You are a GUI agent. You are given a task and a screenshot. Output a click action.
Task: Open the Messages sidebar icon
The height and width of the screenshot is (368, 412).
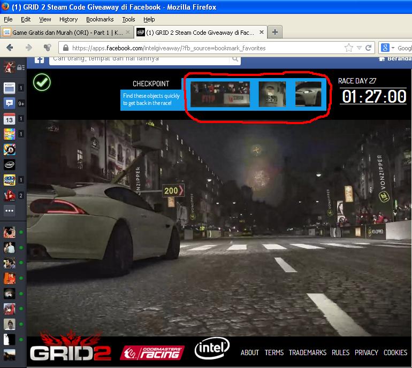[x=9, y=103]
